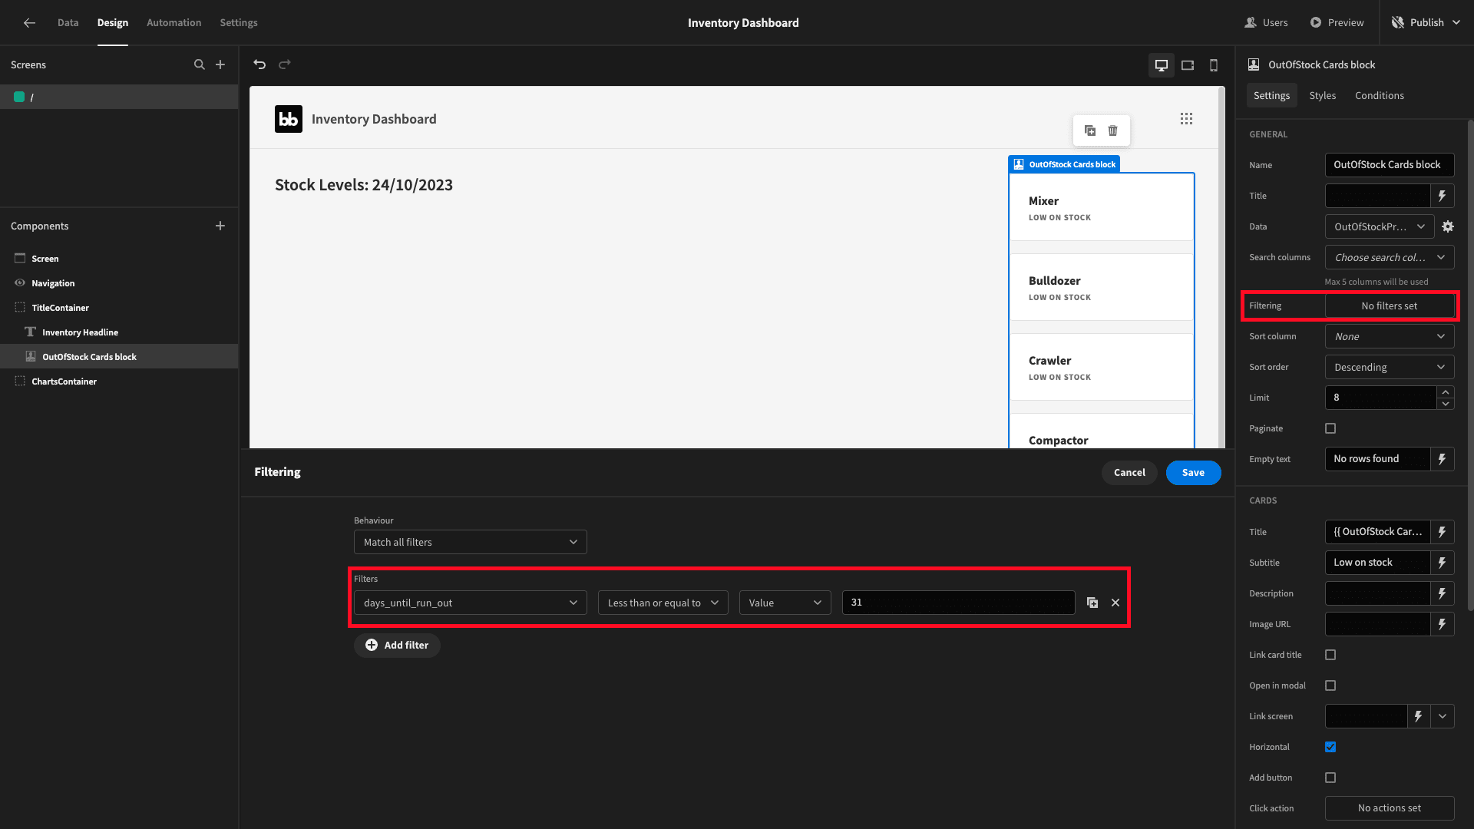Click the duplicate filter row icon
This screenshot has width=1474, height=829.
tap(1092, 603)
